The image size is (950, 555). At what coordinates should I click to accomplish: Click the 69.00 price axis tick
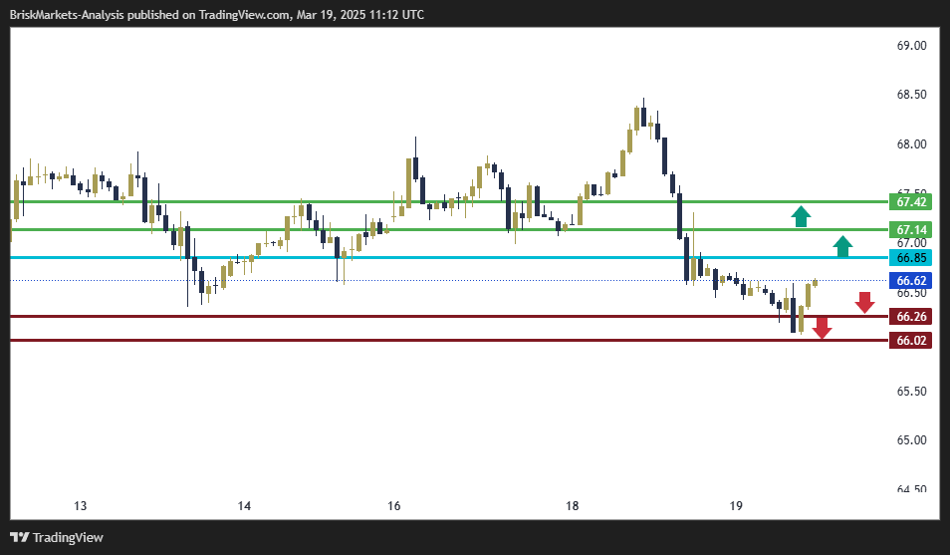click(x=912, y=46)
